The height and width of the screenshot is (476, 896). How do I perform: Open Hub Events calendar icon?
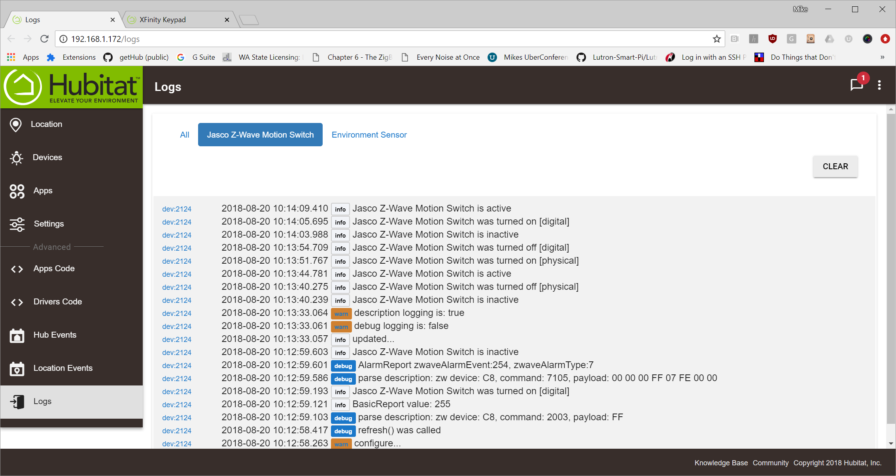[17, 335]
